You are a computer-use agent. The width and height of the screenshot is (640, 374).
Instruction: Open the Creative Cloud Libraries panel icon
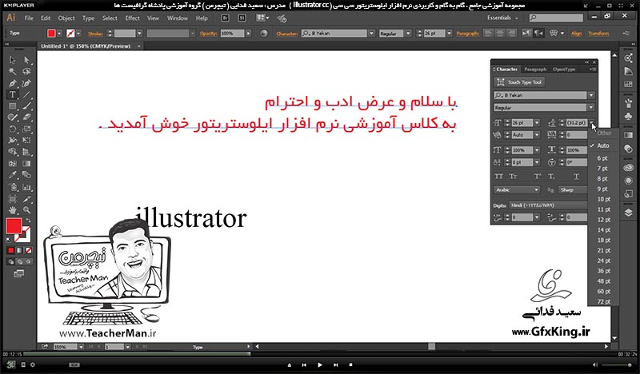pyautogui.click(x=629, y=168)
